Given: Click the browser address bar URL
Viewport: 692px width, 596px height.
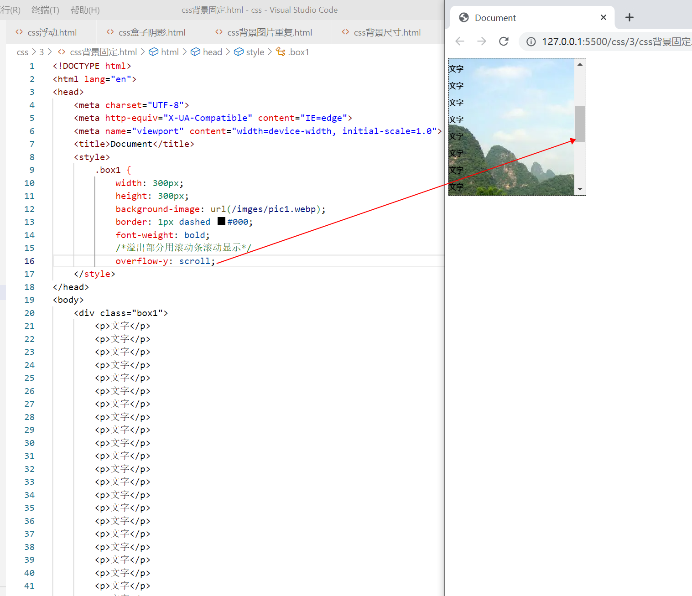Looking at the screenshot, I should coord(617,42).
